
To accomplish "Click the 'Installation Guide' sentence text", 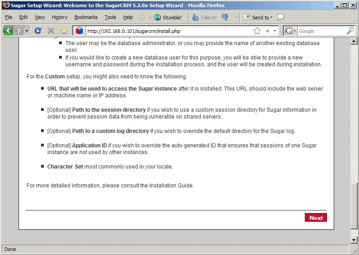I will pos(110,186).
